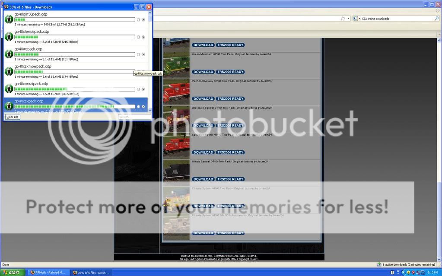This screenshot has width=442, height=276.
Task: Click the yellow security shield tray icon
Action: [408, 273]
